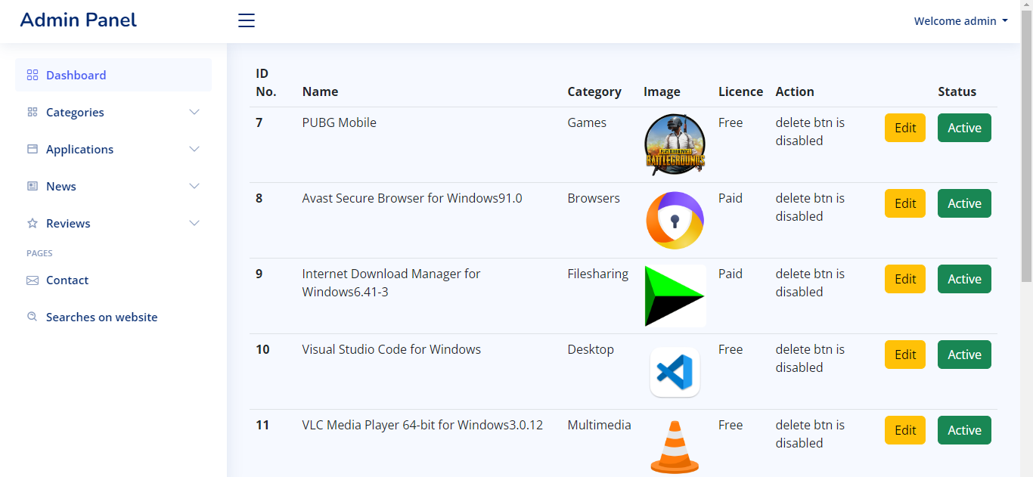Click the star icon beside Reviews
The image size is (1033, 477).
(x=32, y=224)
